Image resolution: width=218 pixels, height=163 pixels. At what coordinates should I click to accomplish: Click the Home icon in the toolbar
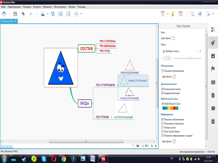(x=4, y=14)
